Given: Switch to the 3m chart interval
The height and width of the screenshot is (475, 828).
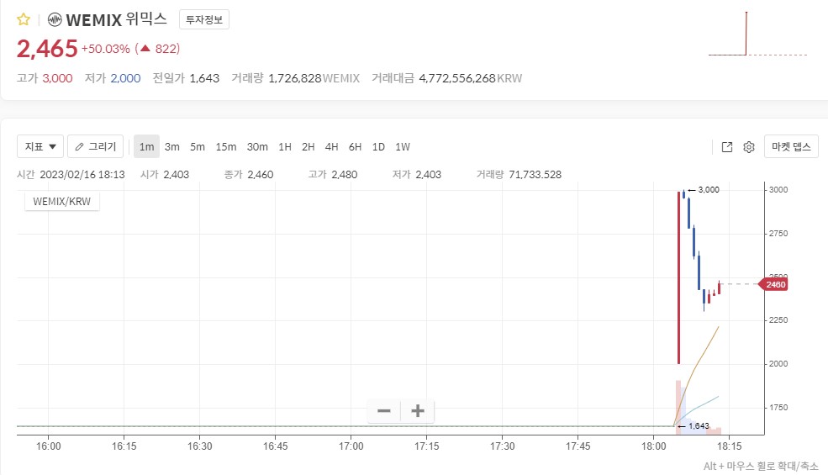Looking at the screenshot, I should click(172, 147).
